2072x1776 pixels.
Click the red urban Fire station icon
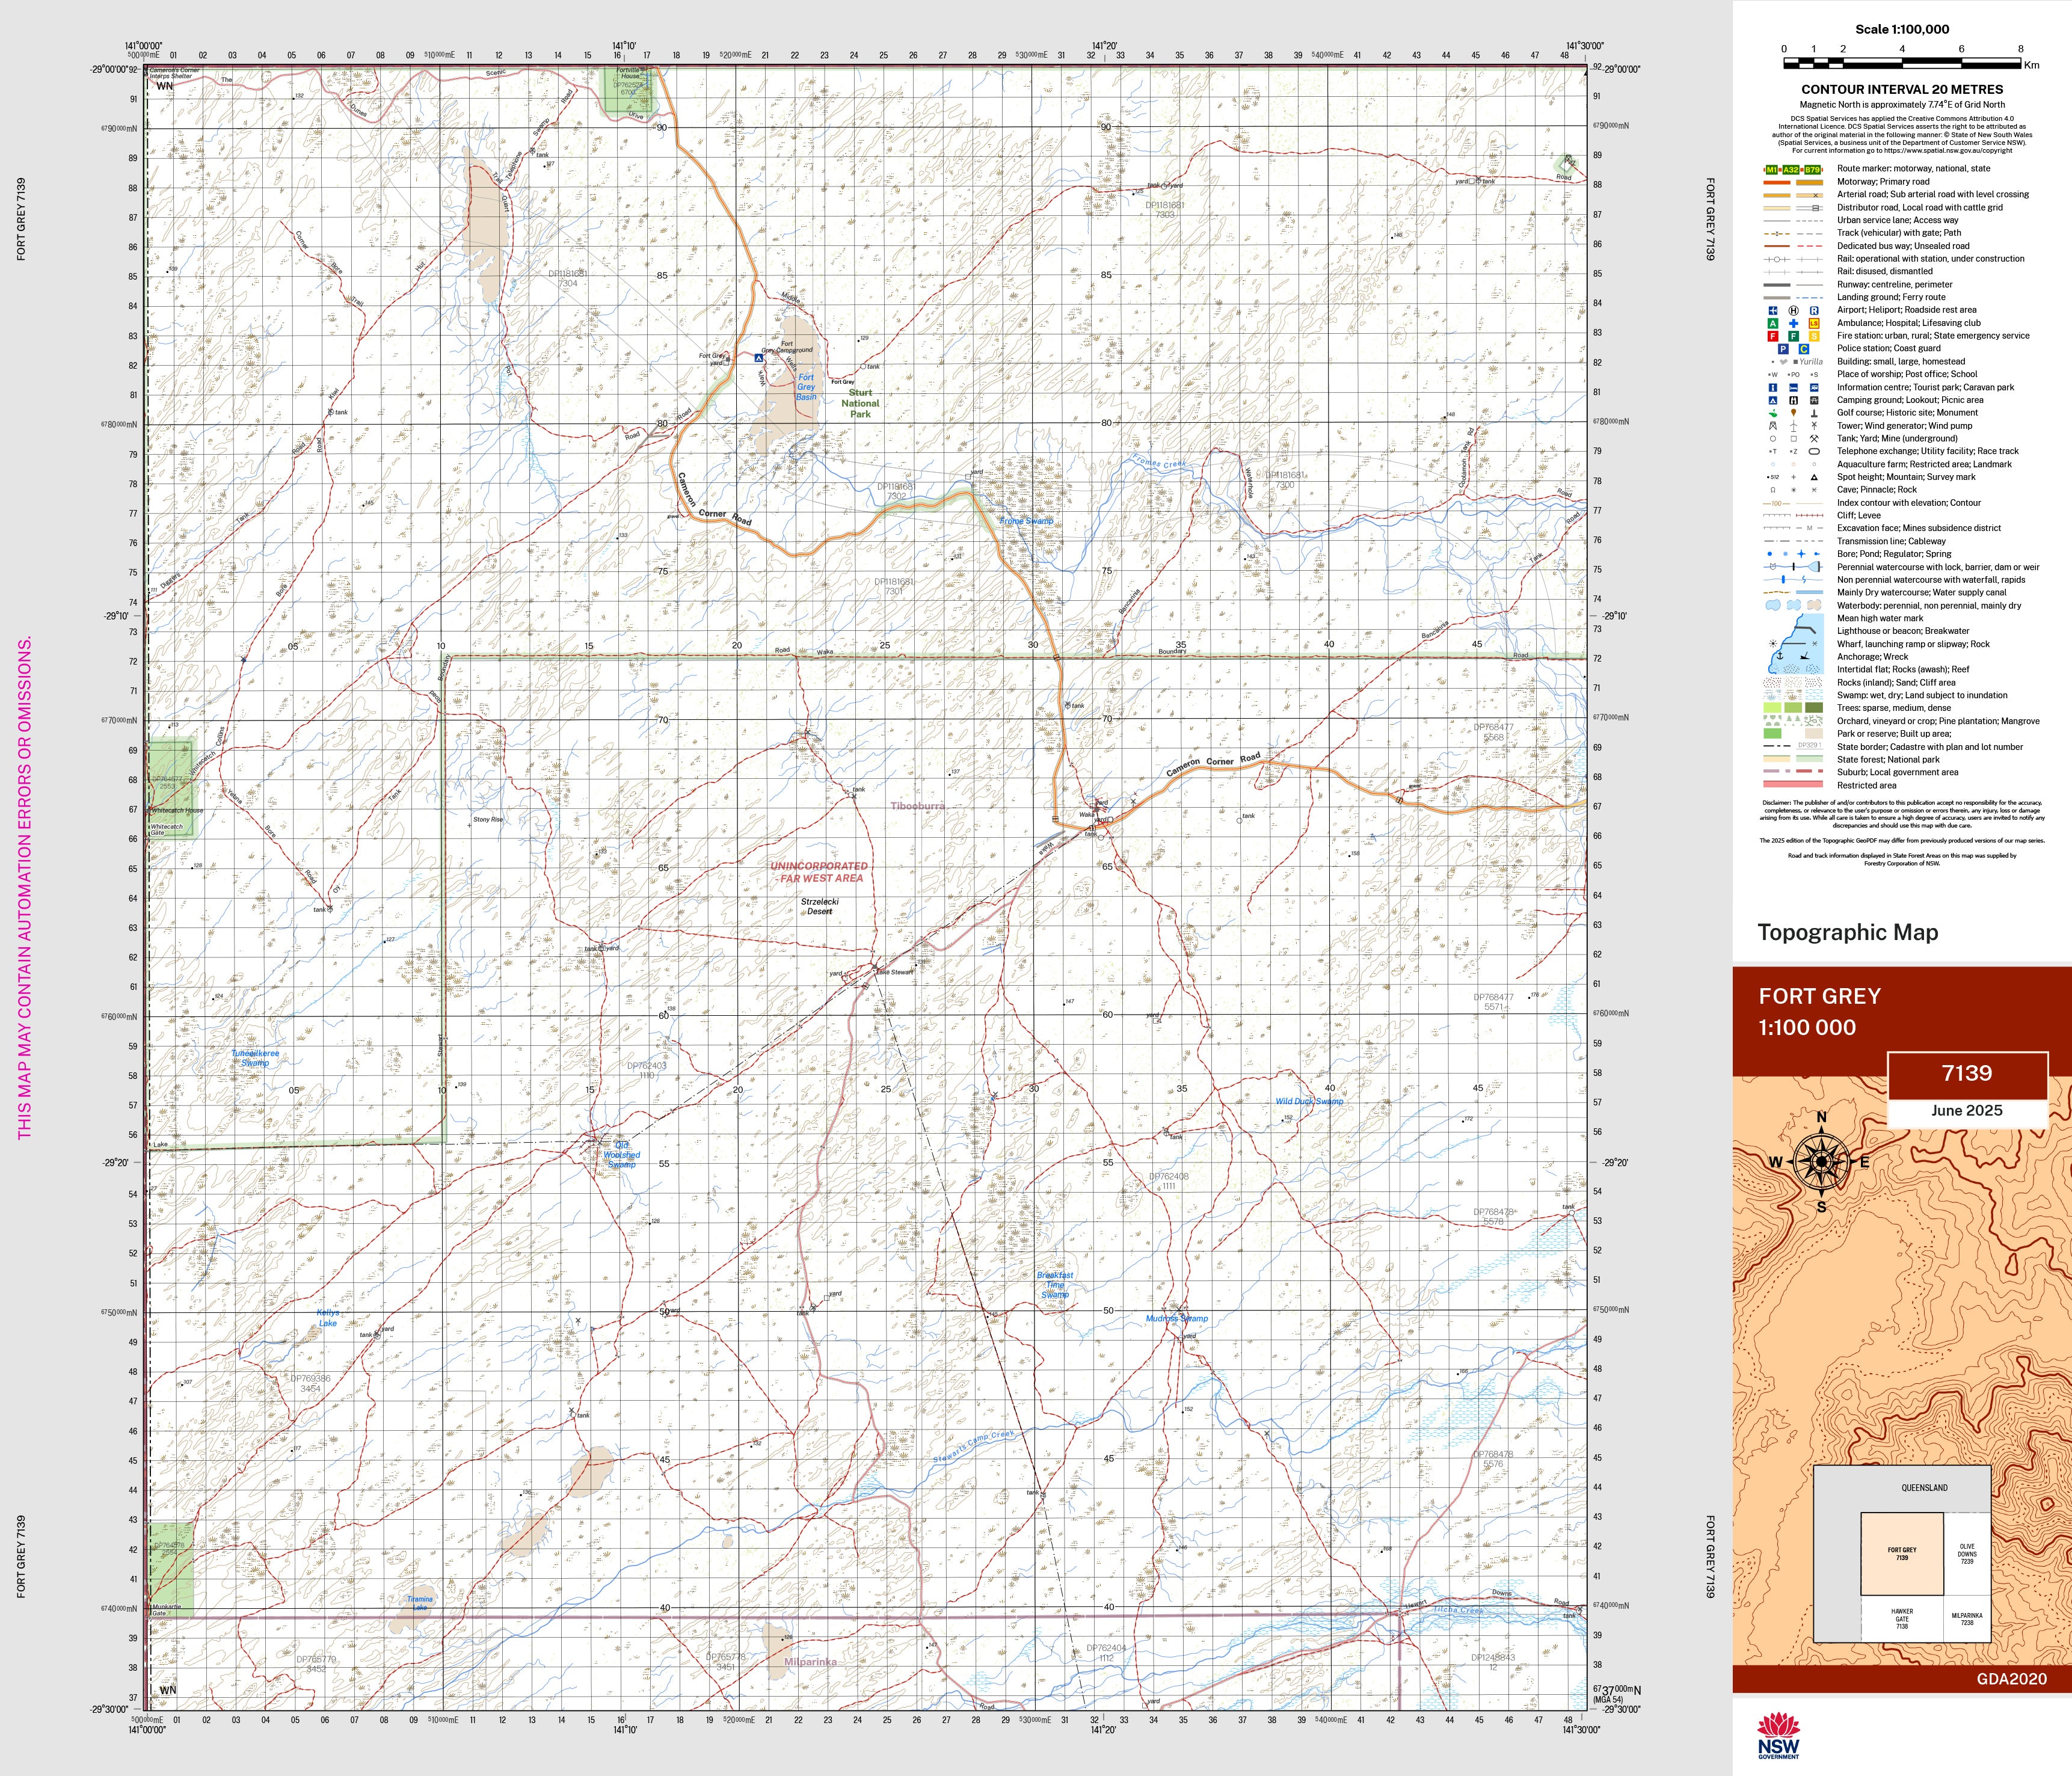point(1773,336)
